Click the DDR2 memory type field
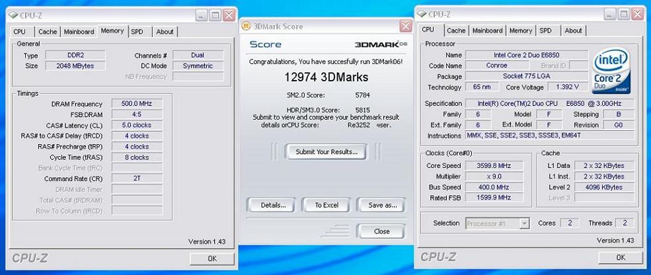Screen dimensions: 651x275 click(75, 56)
